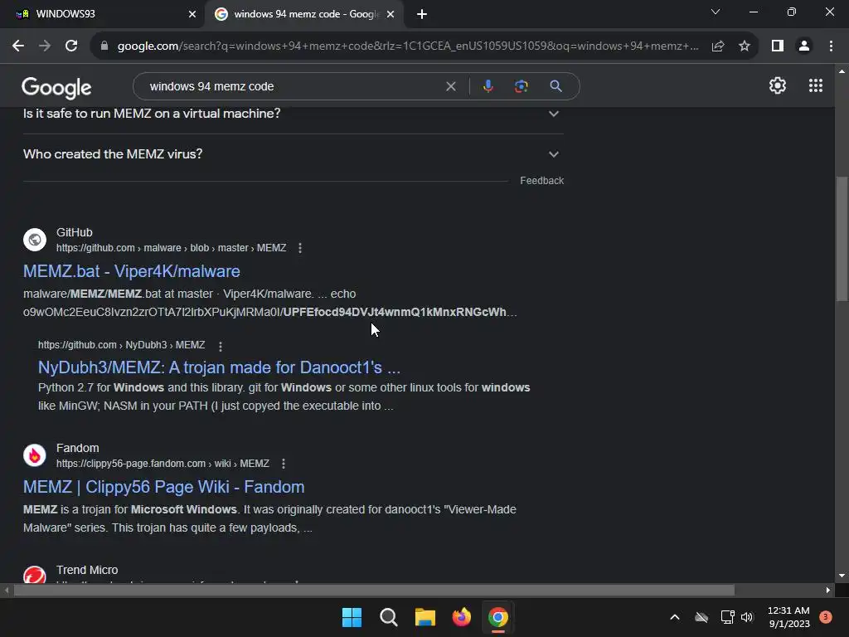Click the horizontal scrollbar thumb
The height and width of the screenshot is (637, 849).
point(374,591)
